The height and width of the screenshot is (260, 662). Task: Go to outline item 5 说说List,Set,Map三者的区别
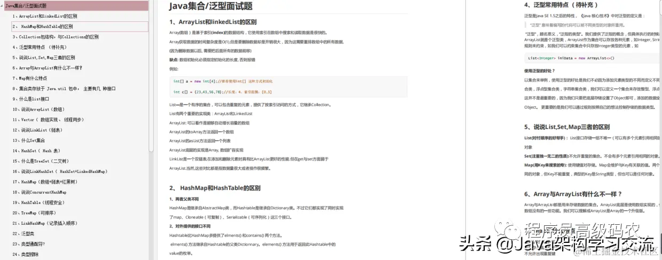[x=44, y=57]
